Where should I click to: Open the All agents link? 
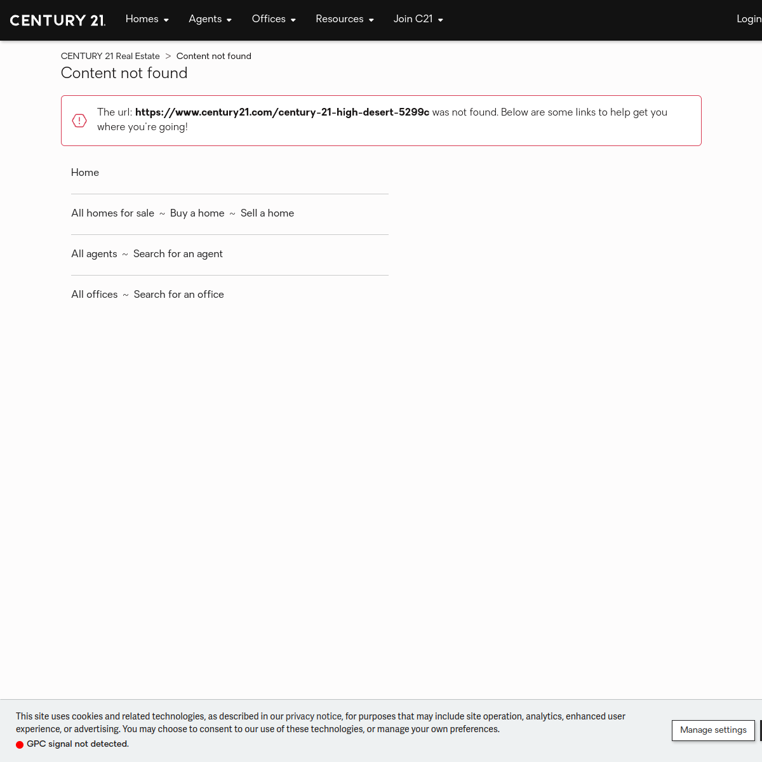[x=94, y=254]
